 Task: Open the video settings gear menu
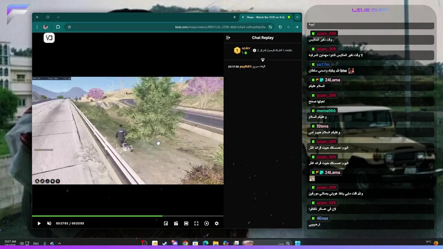tap(217, 223)
